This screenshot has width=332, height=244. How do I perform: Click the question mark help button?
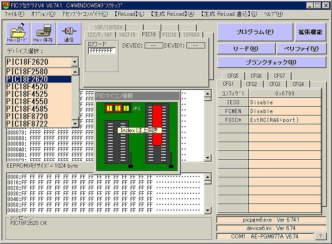(320, 237)
